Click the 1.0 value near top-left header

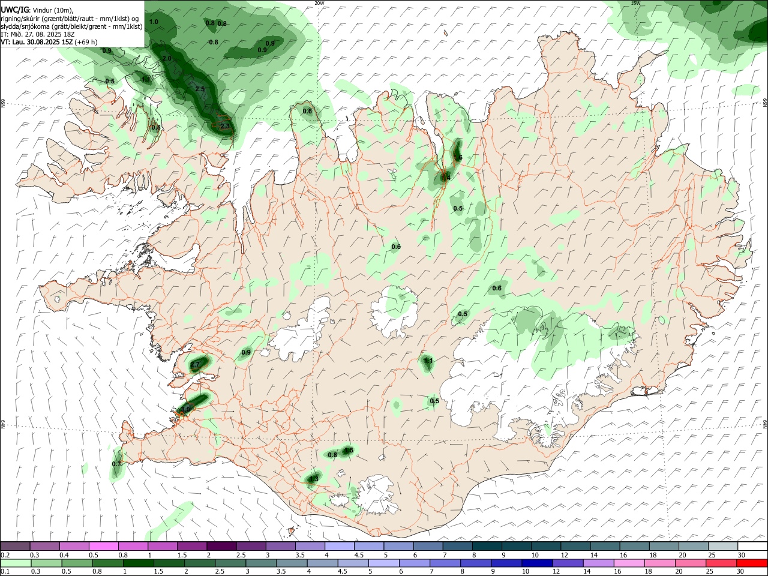click(154, 22)
